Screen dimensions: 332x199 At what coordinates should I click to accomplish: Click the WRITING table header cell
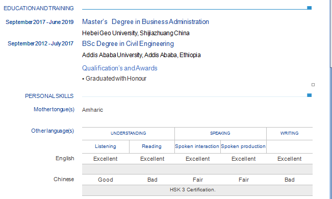pos(290,133)
